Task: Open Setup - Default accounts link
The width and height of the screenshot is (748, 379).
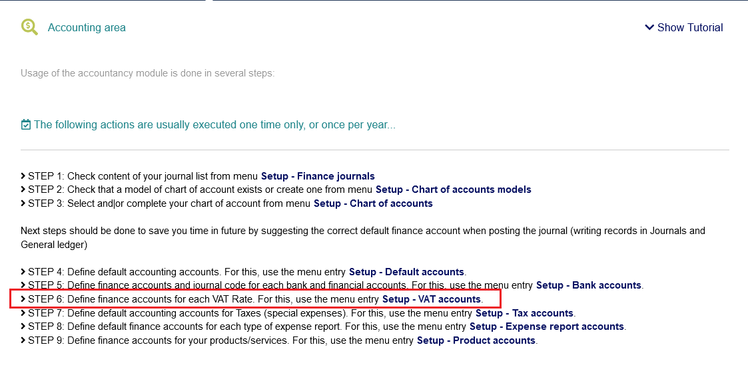Action: 406,272
